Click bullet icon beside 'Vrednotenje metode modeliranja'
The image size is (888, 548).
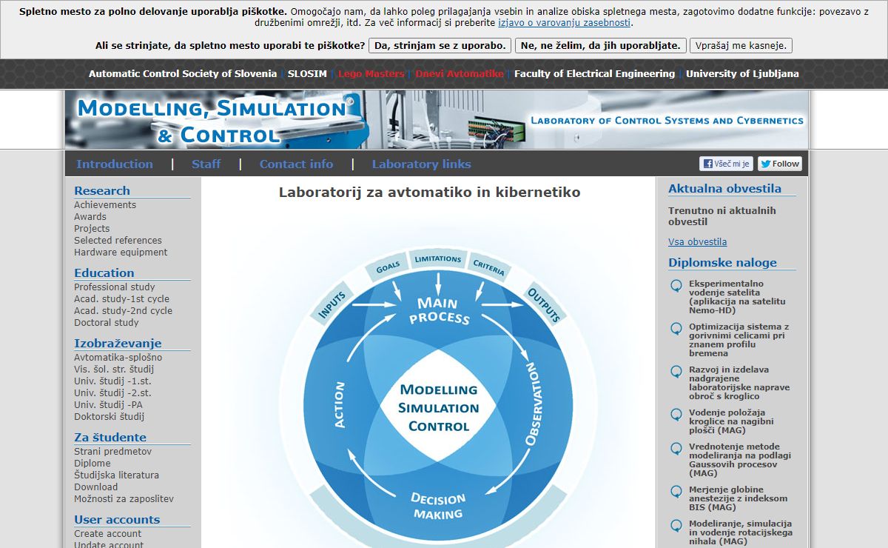pyautogui.click(x=676, y=449)
